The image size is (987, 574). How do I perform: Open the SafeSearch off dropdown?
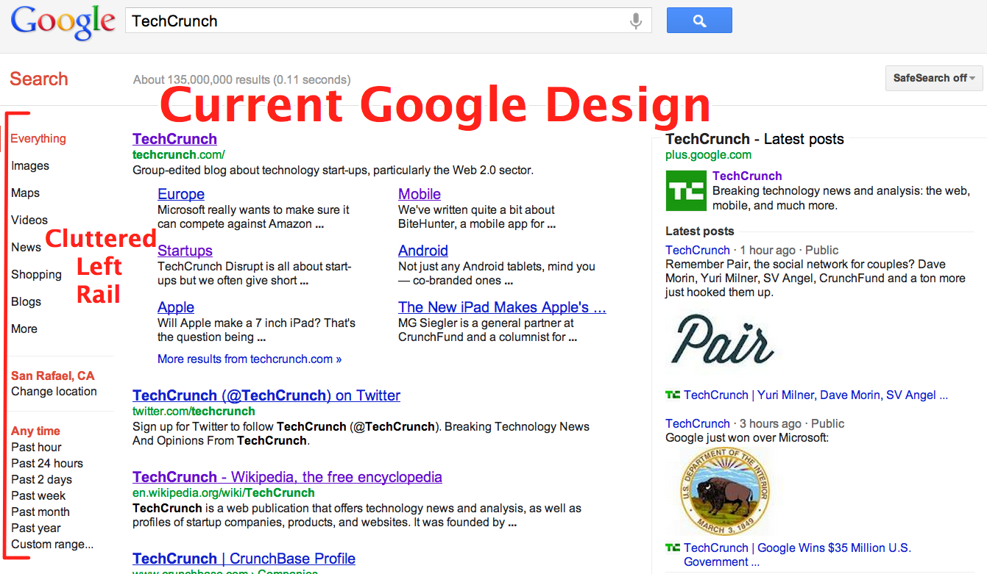point(933,78)
